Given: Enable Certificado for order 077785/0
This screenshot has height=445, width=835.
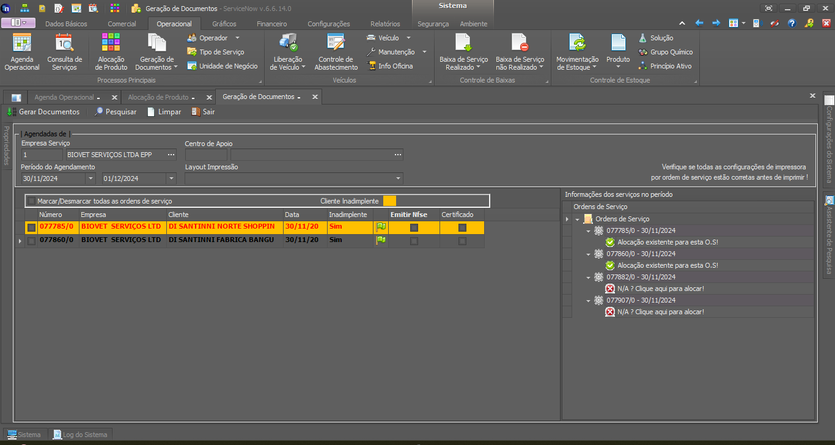Looking at the screenshot, I should pyautogui.click(x=462, y=227).
